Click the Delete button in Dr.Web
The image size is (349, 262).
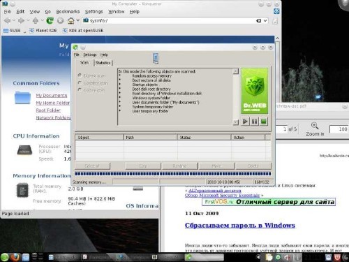click(x=253, y=166)
